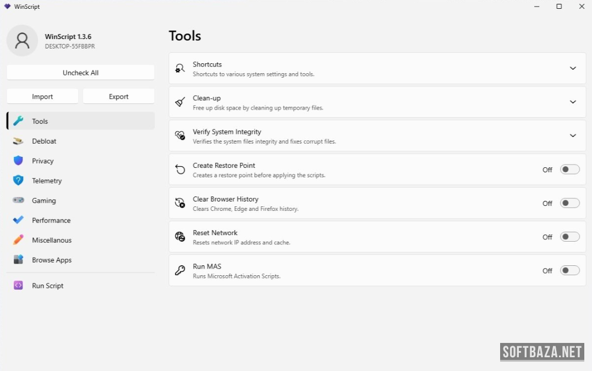
Task: Click the Run Script code icon
Action: click(18, 286)
